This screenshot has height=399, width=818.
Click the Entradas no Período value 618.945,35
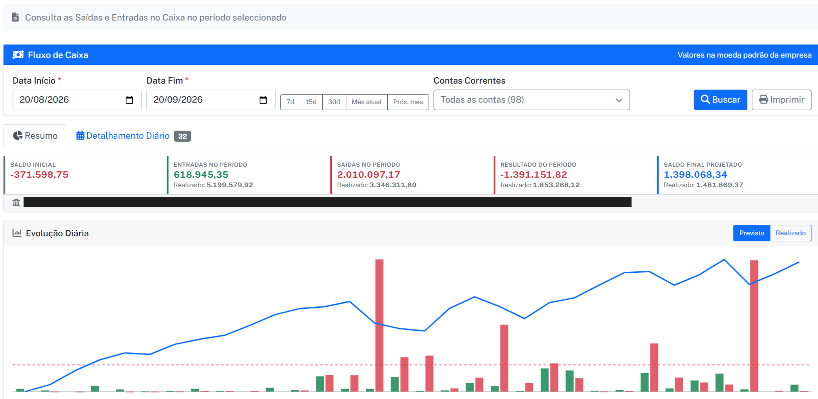201,175
